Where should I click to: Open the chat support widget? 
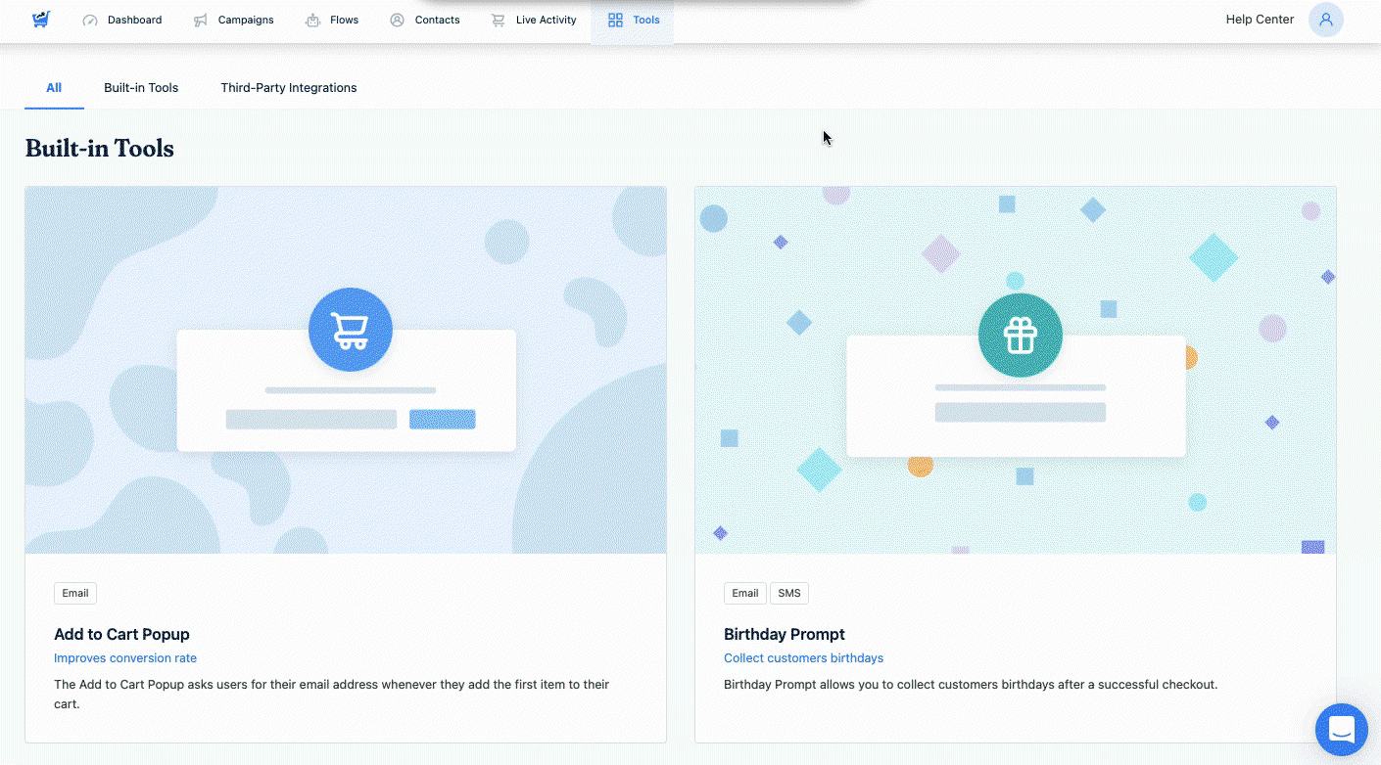click(1341, 729)
